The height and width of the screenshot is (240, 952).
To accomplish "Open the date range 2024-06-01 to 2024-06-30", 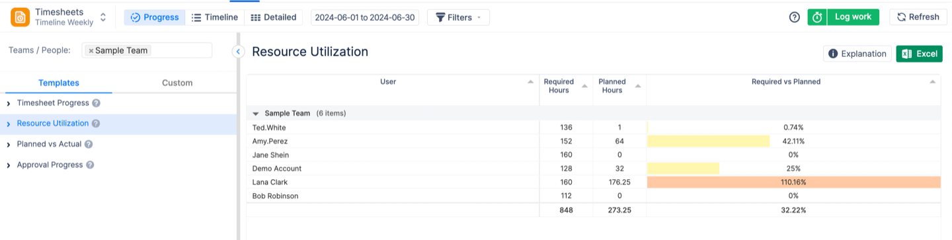I will click(x=365, y=17).
